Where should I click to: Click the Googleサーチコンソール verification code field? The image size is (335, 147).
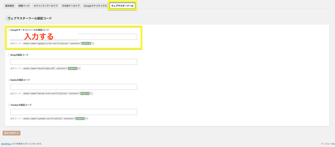pyautogui.click(x=107, y=37)
